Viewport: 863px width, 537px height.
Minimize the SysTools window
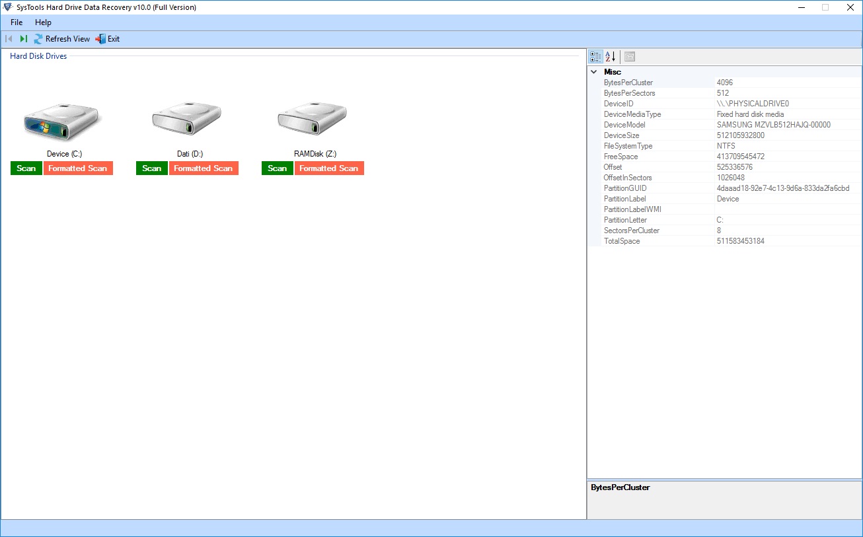[802, 7]
